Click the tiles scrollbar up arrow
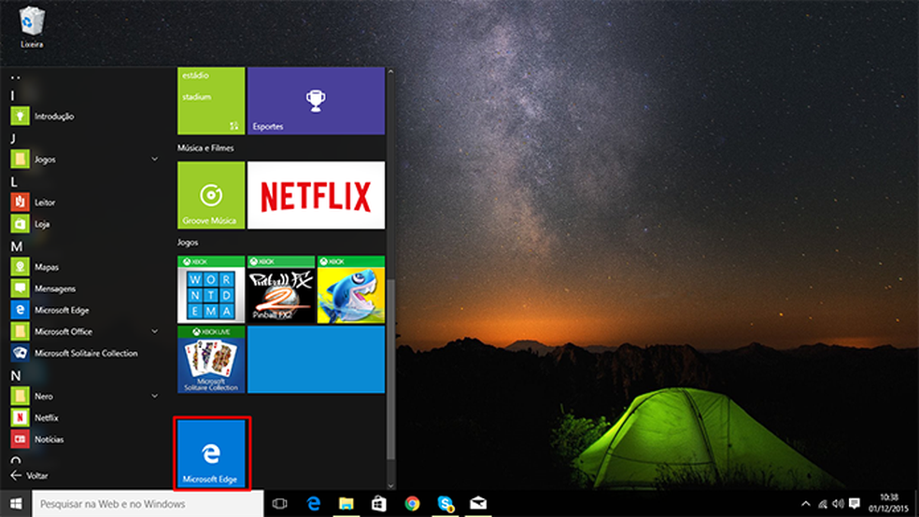Image resolution: width=919 pixels, height=517 pixels. pyautogui.click(x=390, y=72)
